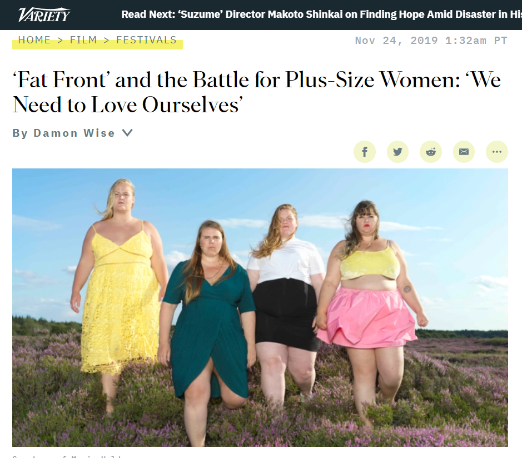Click the image courtesy caption text
522x458 pixels.
point(67,456)
